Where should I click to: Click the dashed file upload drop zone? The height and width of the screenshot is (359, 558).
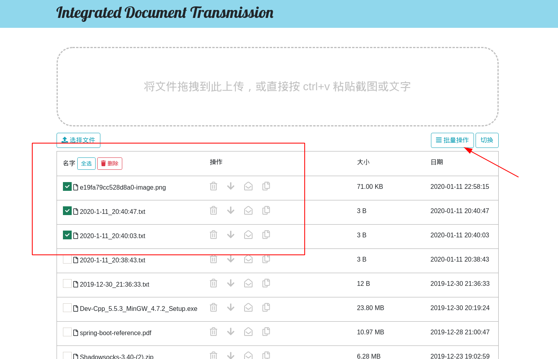[278, 87]
